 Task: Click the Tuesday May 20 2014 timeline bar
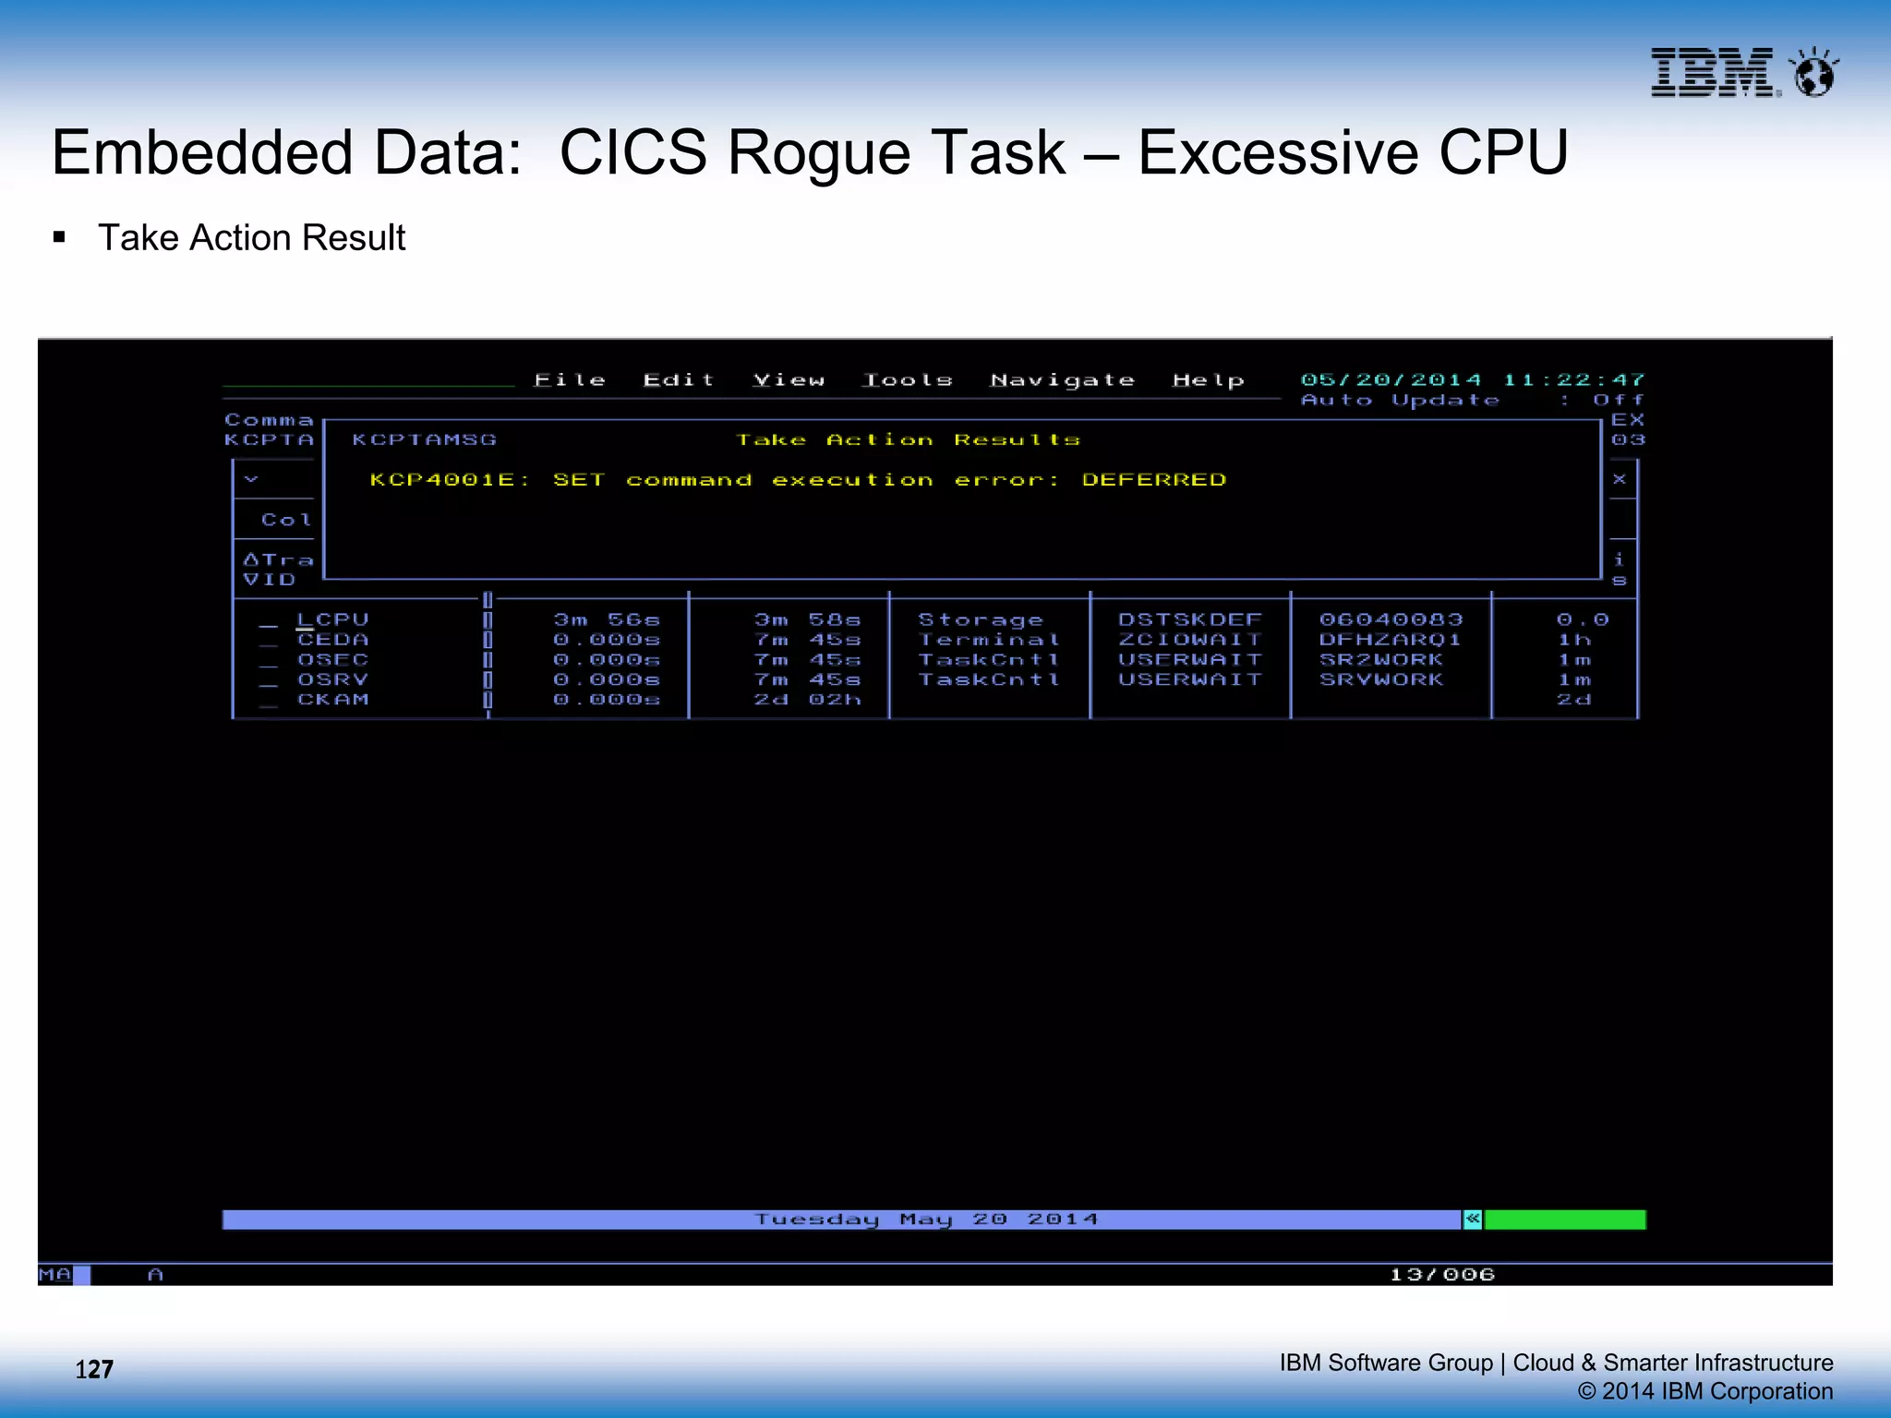pos(842,1220)
